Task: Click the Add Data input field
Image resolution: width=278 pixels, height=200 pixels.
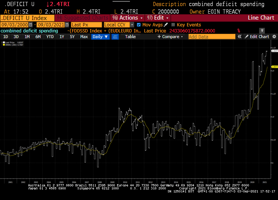Action: click(212, 37)
